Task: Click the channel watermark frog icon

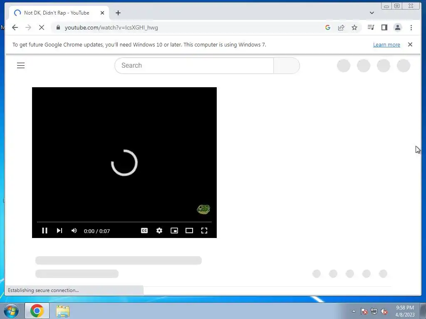Action: click(x=203, y=209)
